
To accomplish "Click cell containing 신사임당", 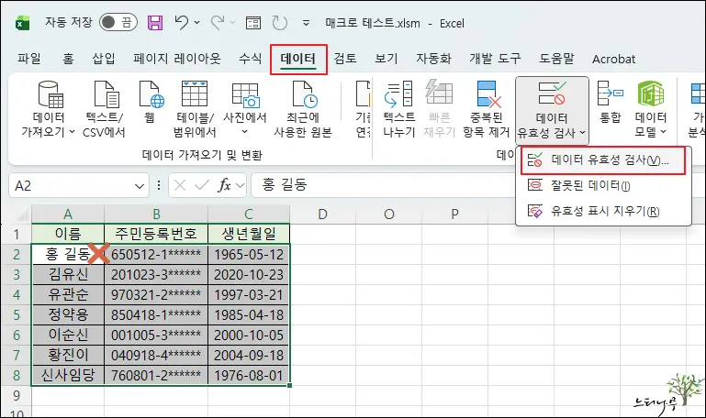I will (68, 375).
